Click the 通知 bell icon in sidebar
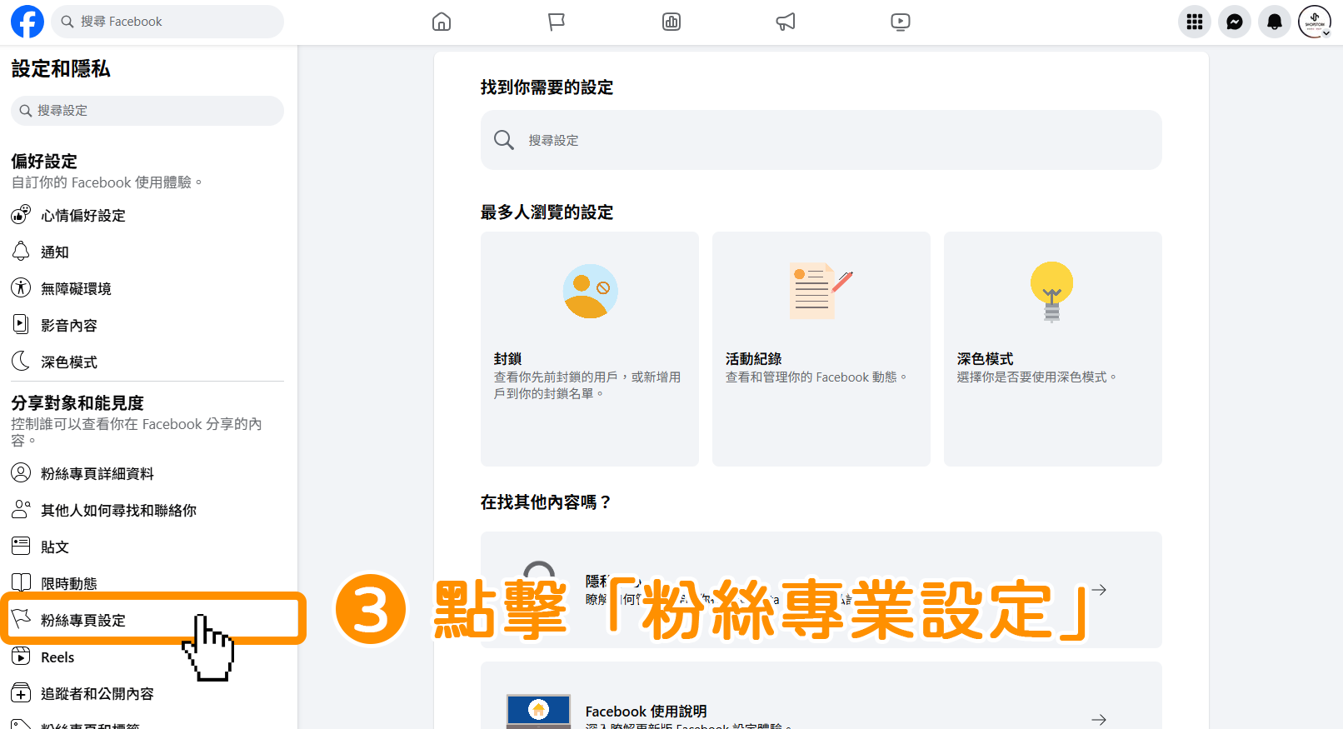The height and width of the screenshot is (729, 1343). (x=21, y=251)
